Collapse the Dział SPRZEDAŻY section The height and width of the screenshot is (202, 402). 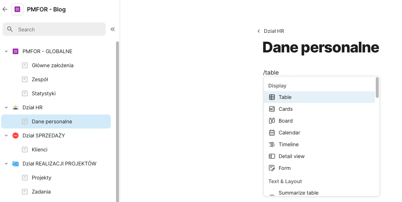[6, 136]
